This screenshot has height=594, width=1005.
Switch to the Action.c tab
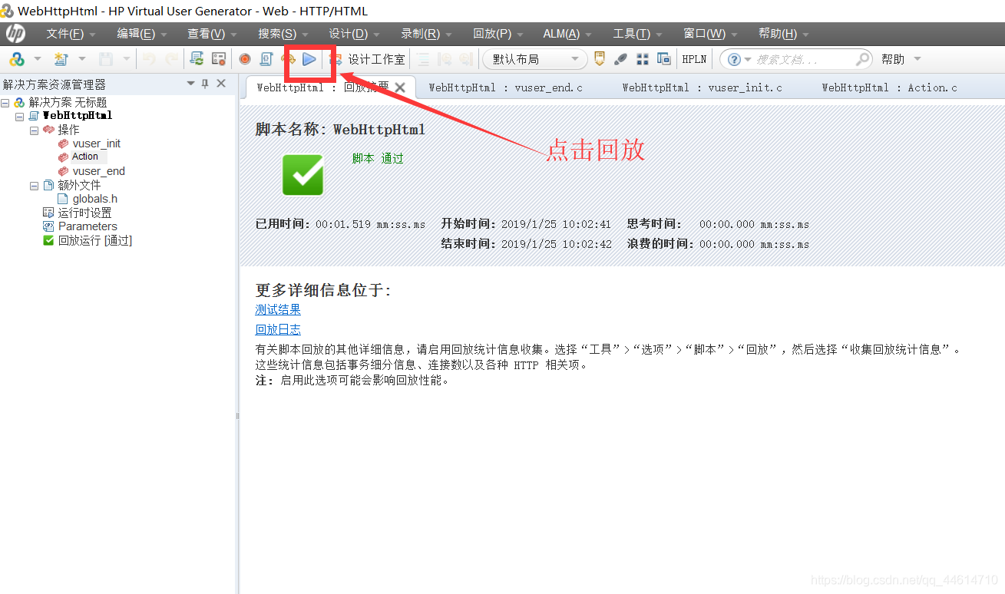coord(889,87)
